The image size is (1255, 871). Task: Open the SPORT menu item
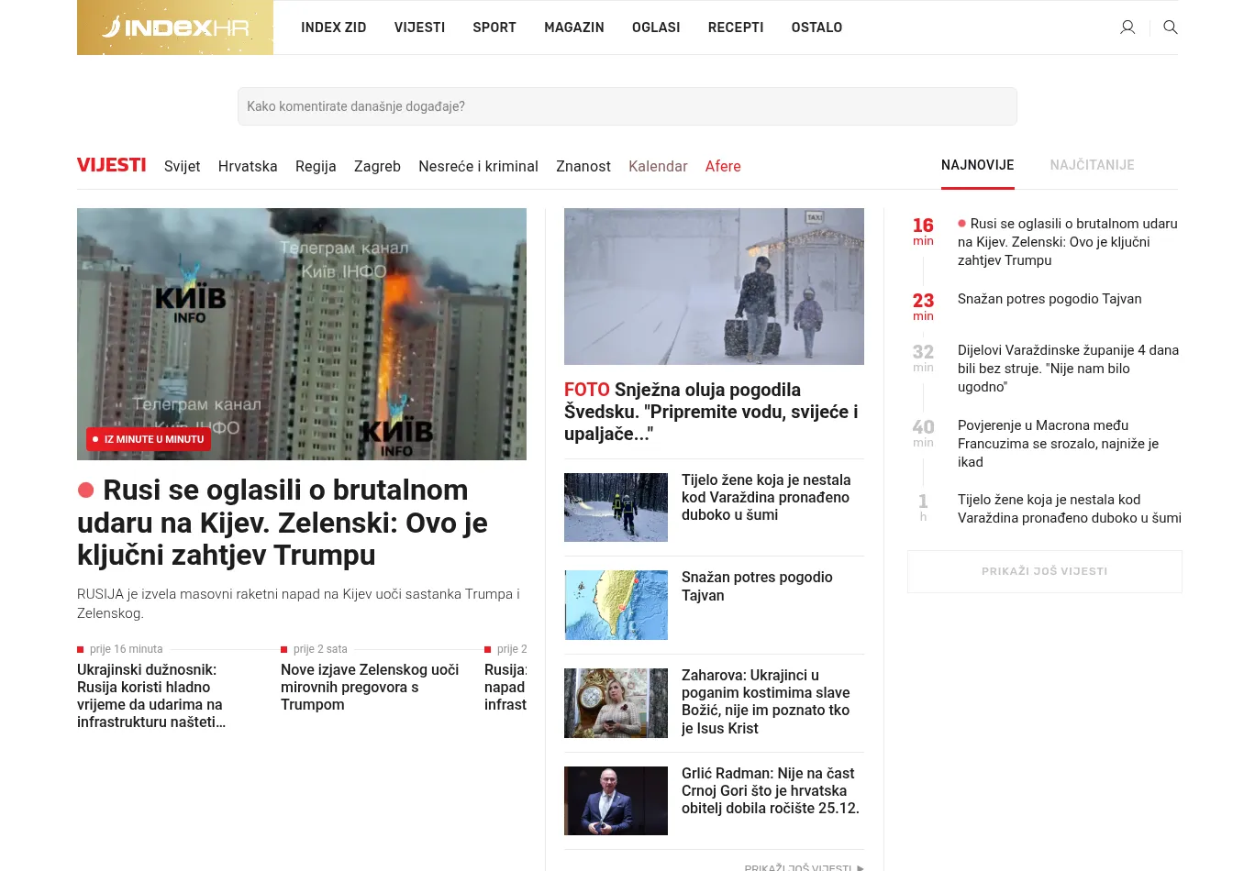click(494, 28)
